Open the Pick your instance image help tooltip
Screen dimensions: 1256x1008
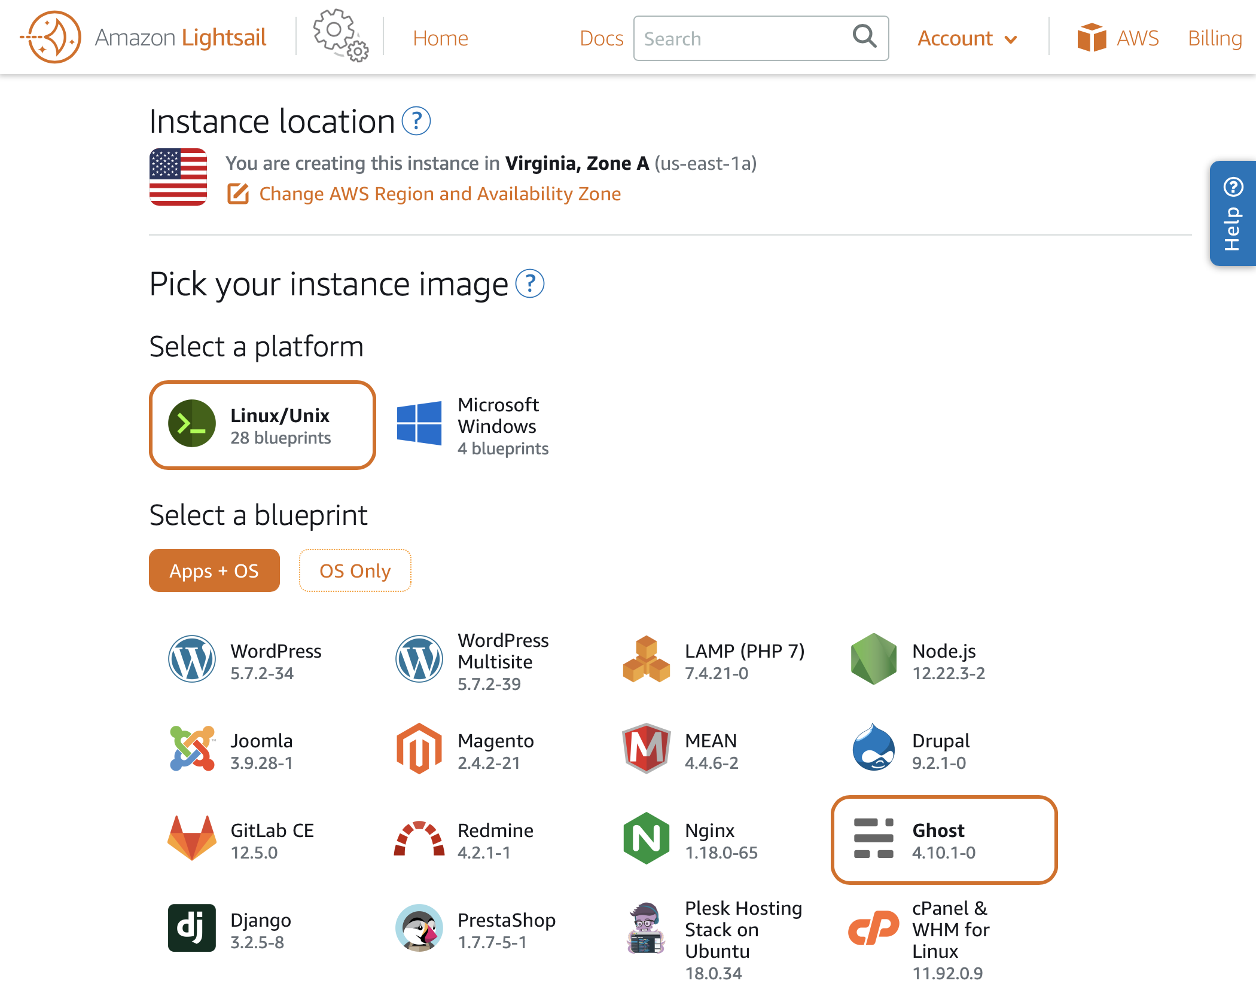coord(530,285)
